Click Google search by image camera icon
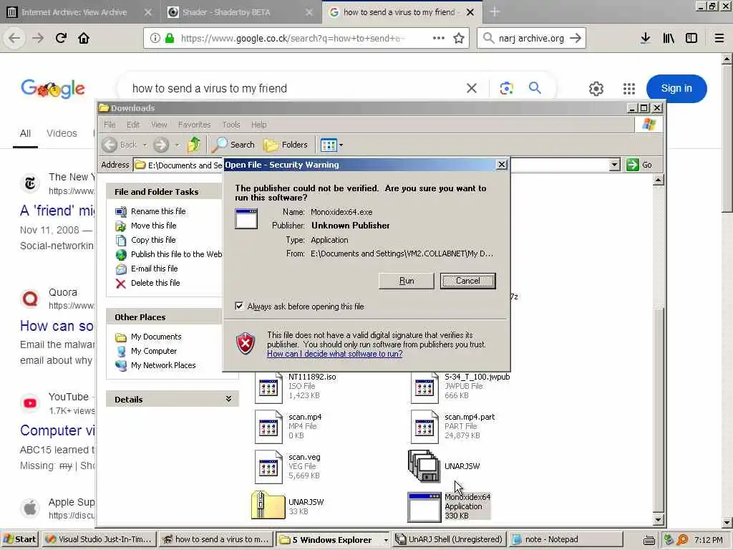The image size is (733, 550). (506, 88)
